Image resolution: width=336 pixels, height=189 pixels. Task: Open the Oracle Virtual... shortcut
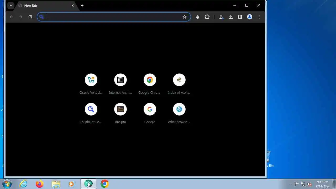91,84
